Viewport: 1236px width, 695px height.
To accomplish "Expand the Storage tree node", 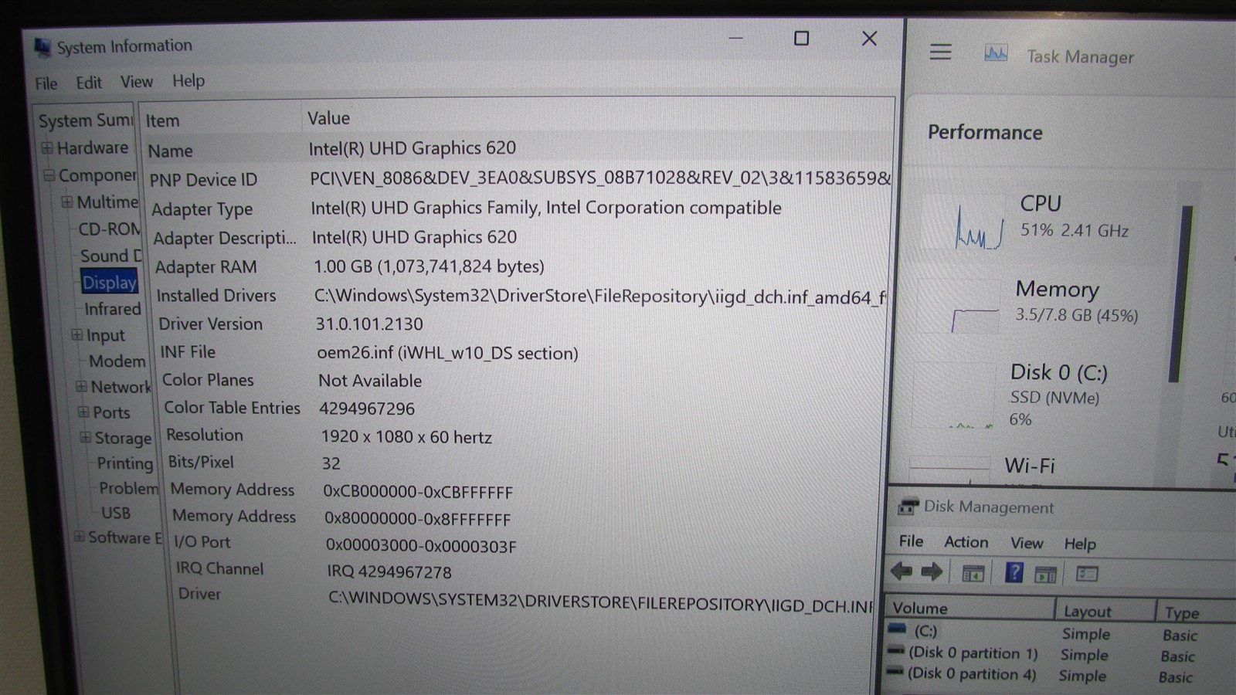I will (86, 437).
